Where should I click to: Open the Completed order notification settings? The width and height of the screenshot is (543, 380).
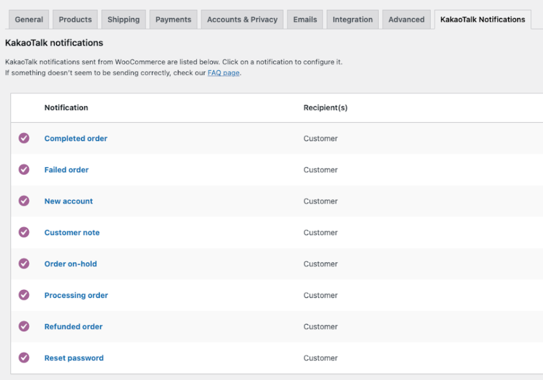click(x=76, y=138)
